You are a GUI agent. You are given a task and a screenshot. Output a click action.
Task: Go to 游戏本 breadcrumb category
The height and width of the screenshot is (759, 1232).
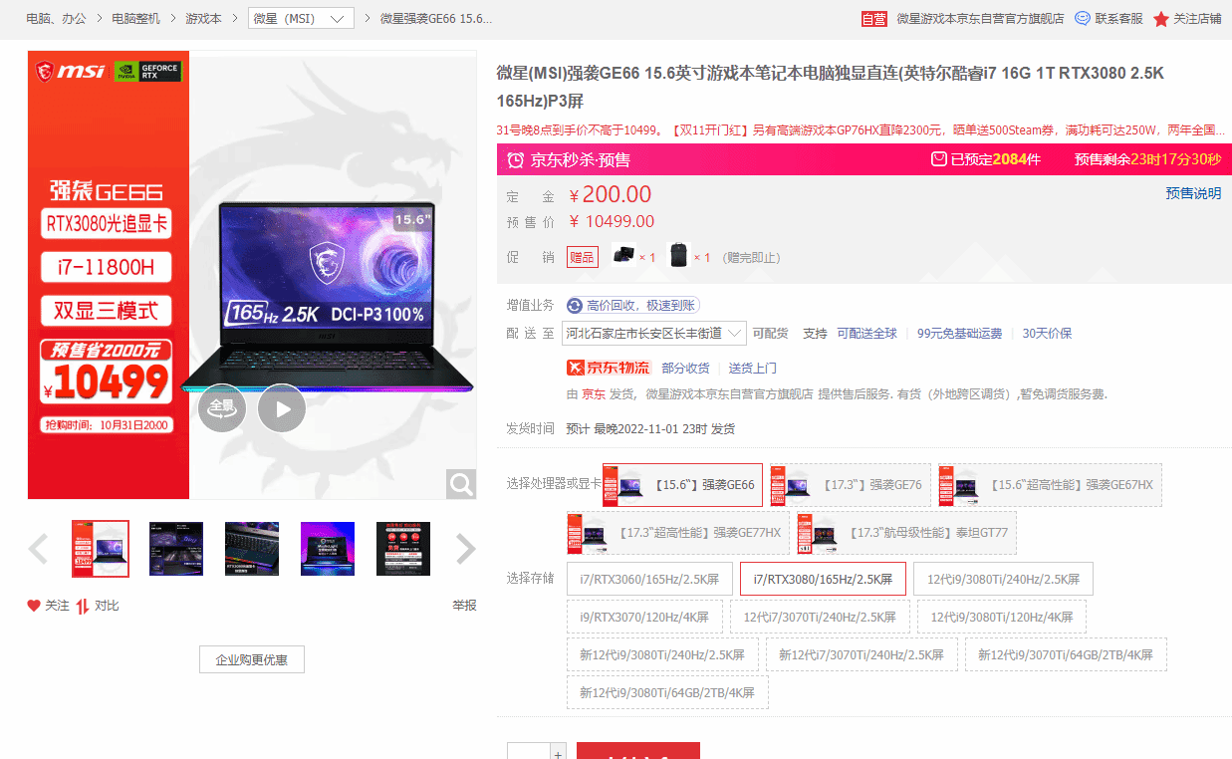203,19
